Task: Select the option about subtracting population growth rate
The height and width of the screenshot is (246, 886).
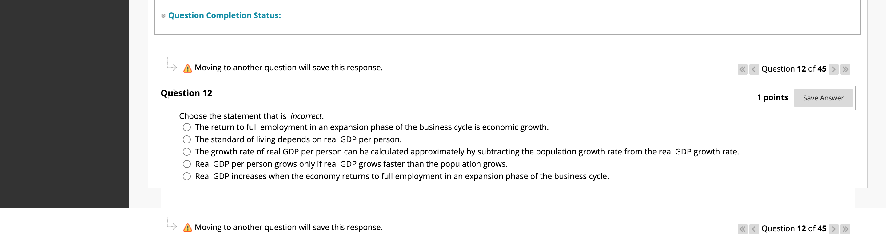Action: click(x=186, y=151)
